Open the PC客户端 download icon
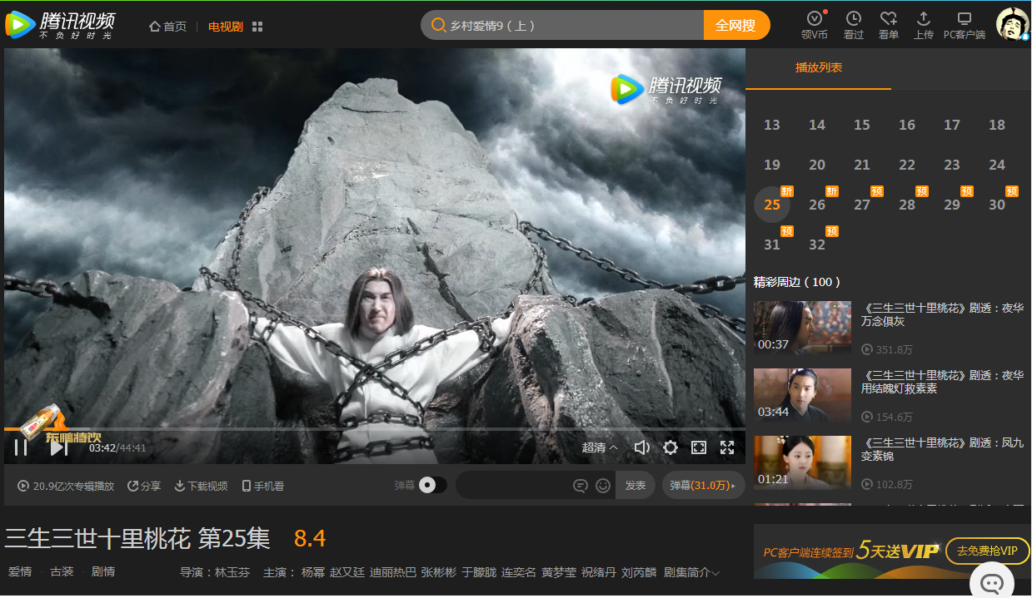 click(x=965, y=25)
